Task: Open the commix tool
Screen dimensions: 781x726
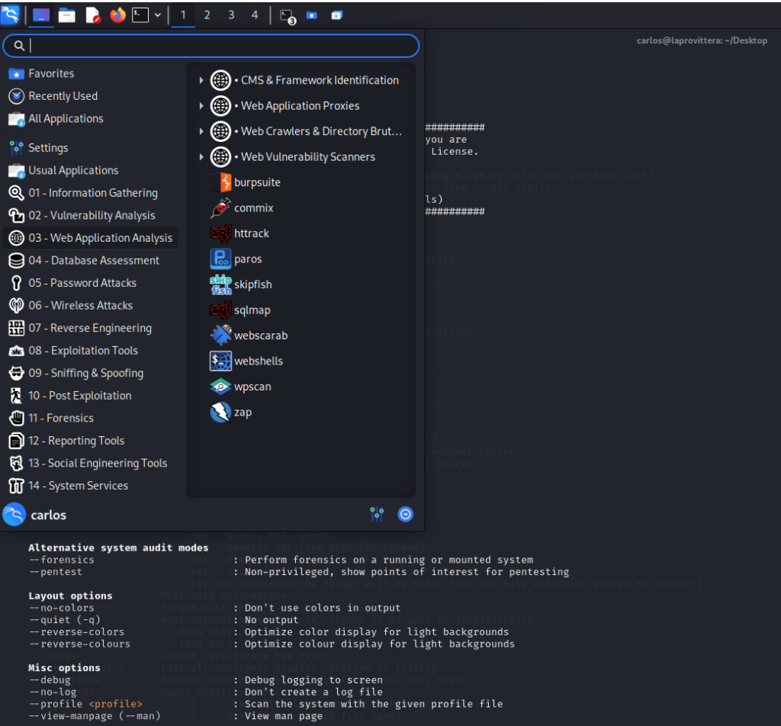Action: pyautogui.click(x=253, y=207)
